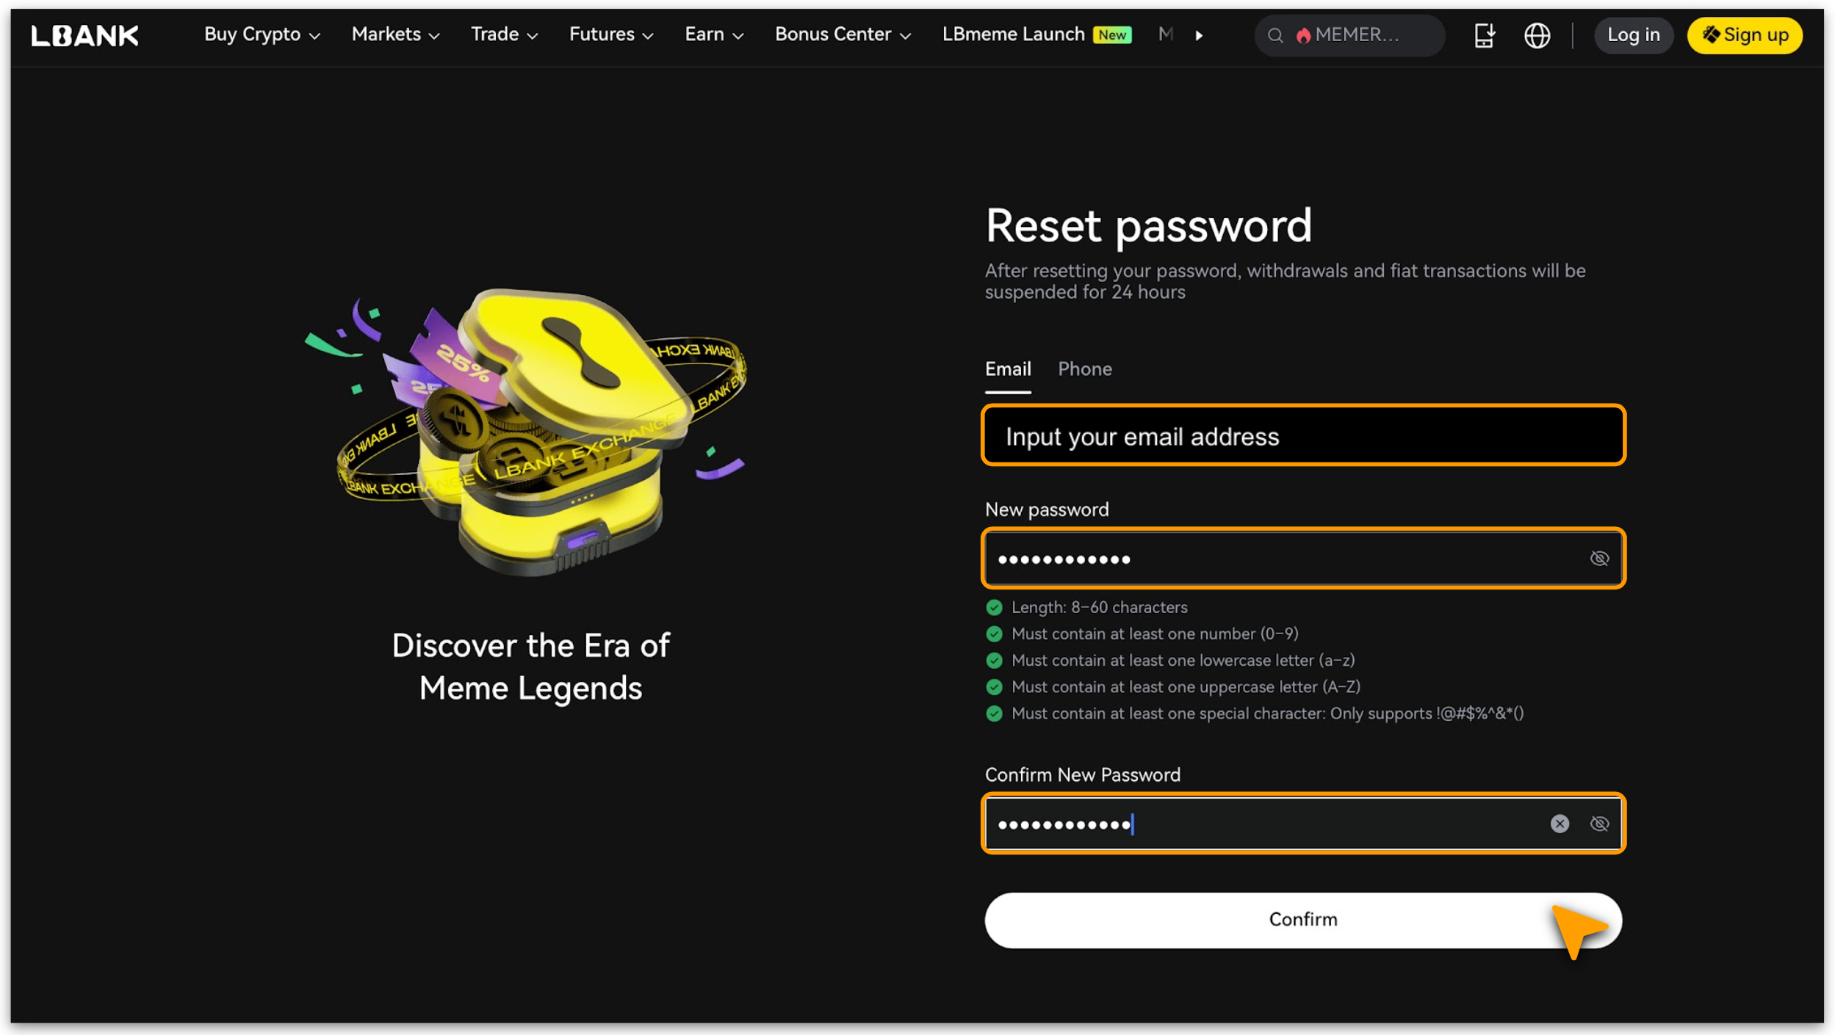The width and height of the screenshot is (1835, 1035).
Task: Open the Futures dropdown menu
Action: click(611, 34)
